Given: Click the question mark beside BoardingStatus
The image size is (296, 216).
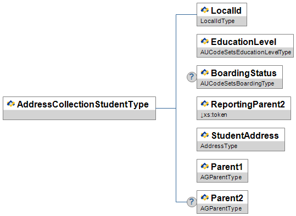Looking at the screenshot, I should 192,77.
